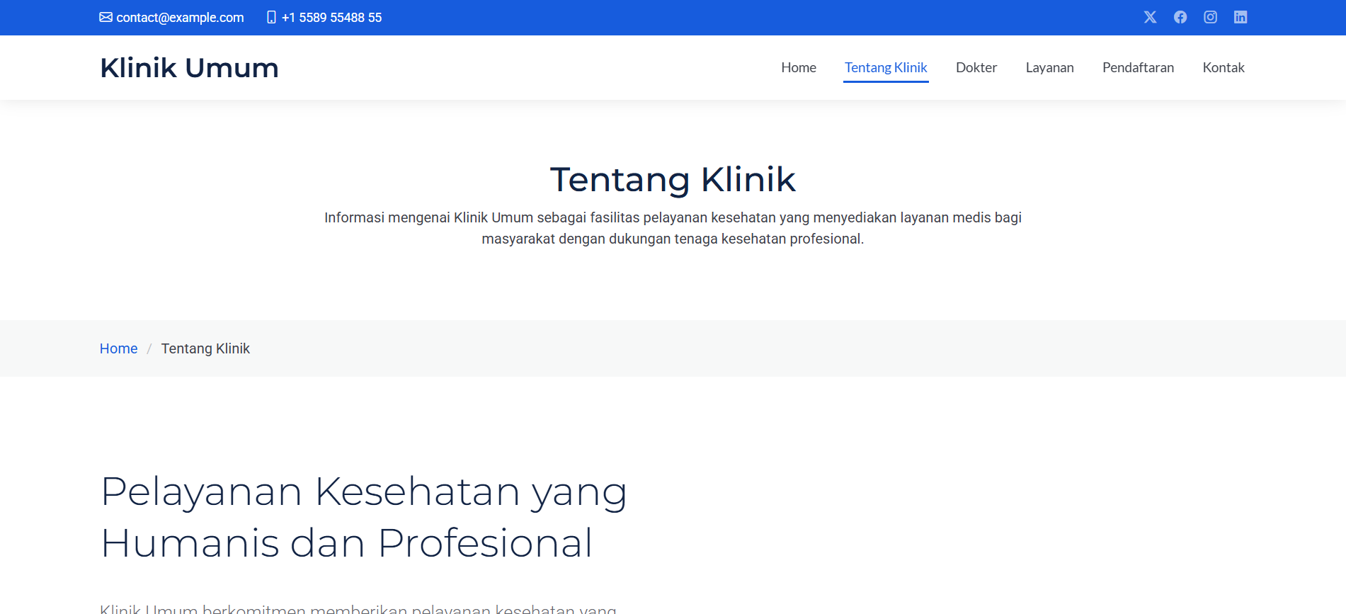1346x614 pixels.
Task: Open the X (Twitter) social icon
Action: [x=1150, y=17]
